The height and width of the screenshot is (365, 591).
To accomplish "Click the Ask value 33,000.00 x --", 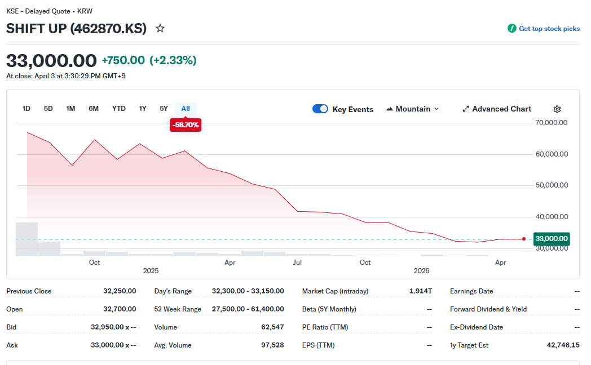I will (x=113, y=345).
